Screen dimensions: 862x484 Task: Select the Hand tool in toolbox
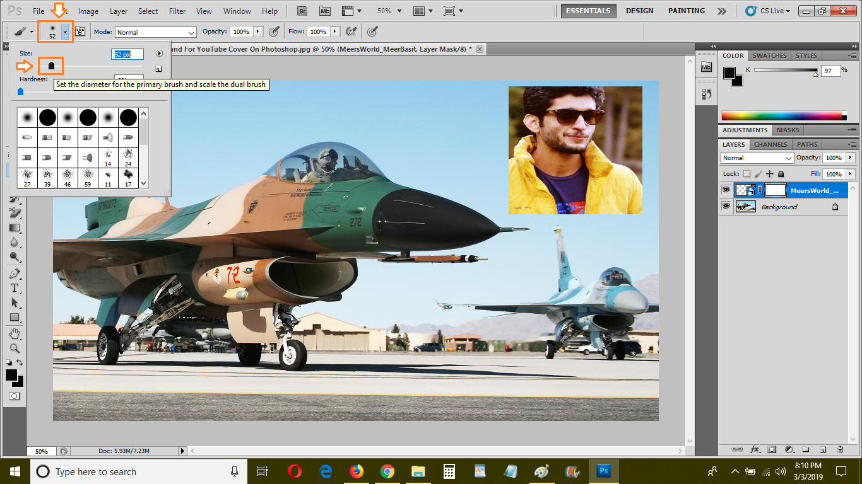[15, 333]
